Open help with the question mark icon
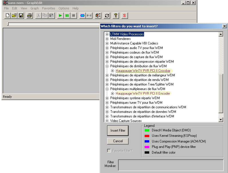This screenshot has height=173, width=228. 116,15
